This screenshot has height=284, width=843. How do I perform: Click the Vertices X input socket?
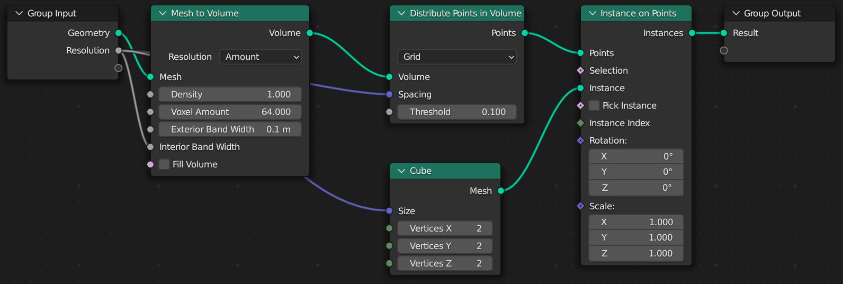tap(389, 228)
